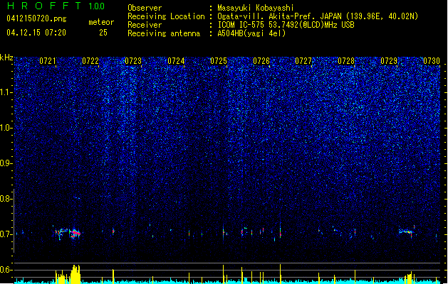Click the 0.9 kHz axis label
The width and height of the screenshot is (448, 284).
pos(6,163)
